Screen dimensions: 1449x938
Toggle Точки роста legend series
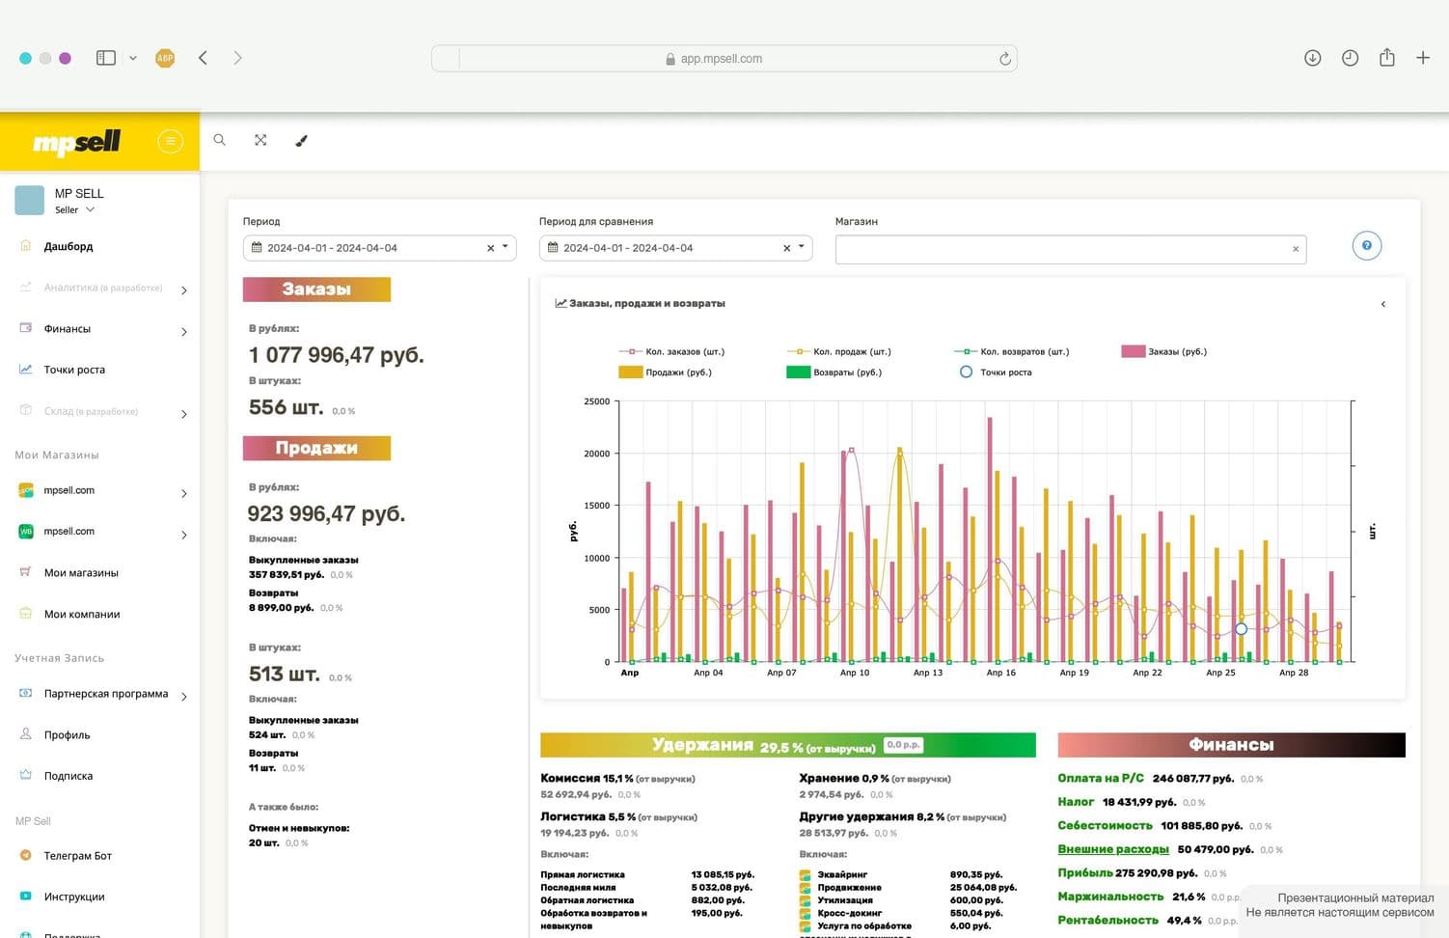(x=996, y=372)
